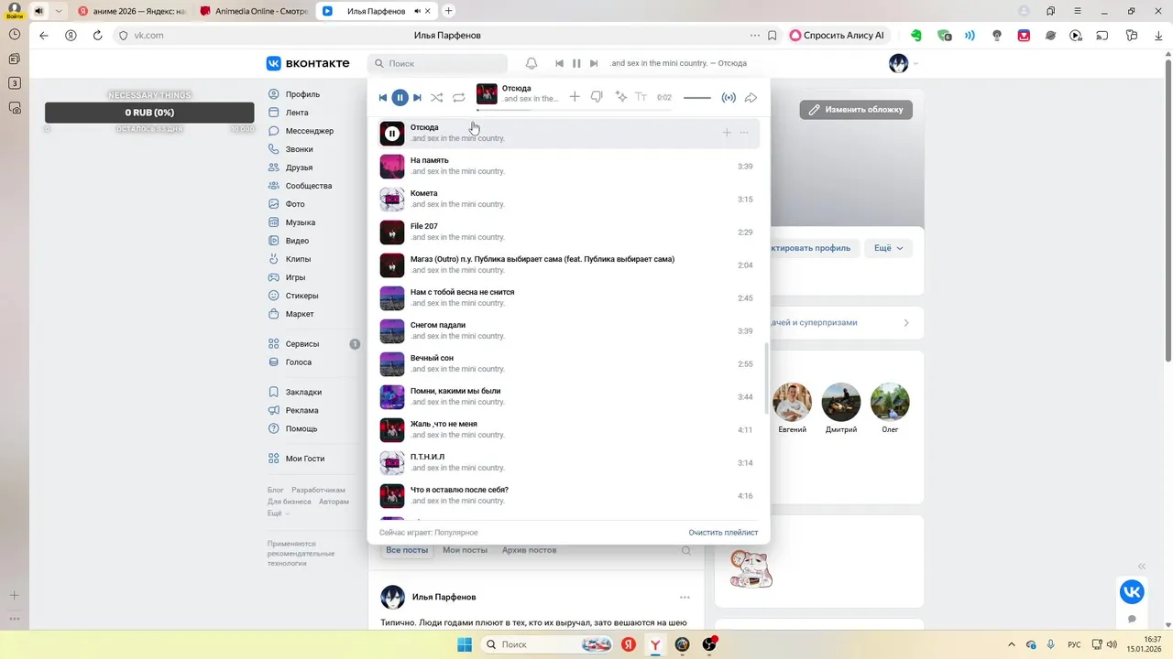Open the Разработчикам footer link

pos(318,490)
